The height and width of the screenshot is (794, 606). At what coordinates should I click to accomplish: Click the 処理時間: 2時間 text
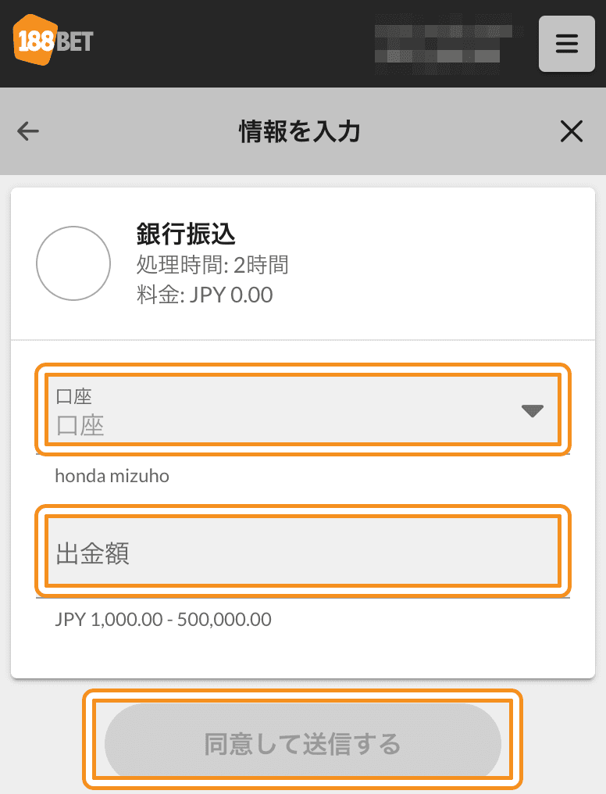(212, 265)
